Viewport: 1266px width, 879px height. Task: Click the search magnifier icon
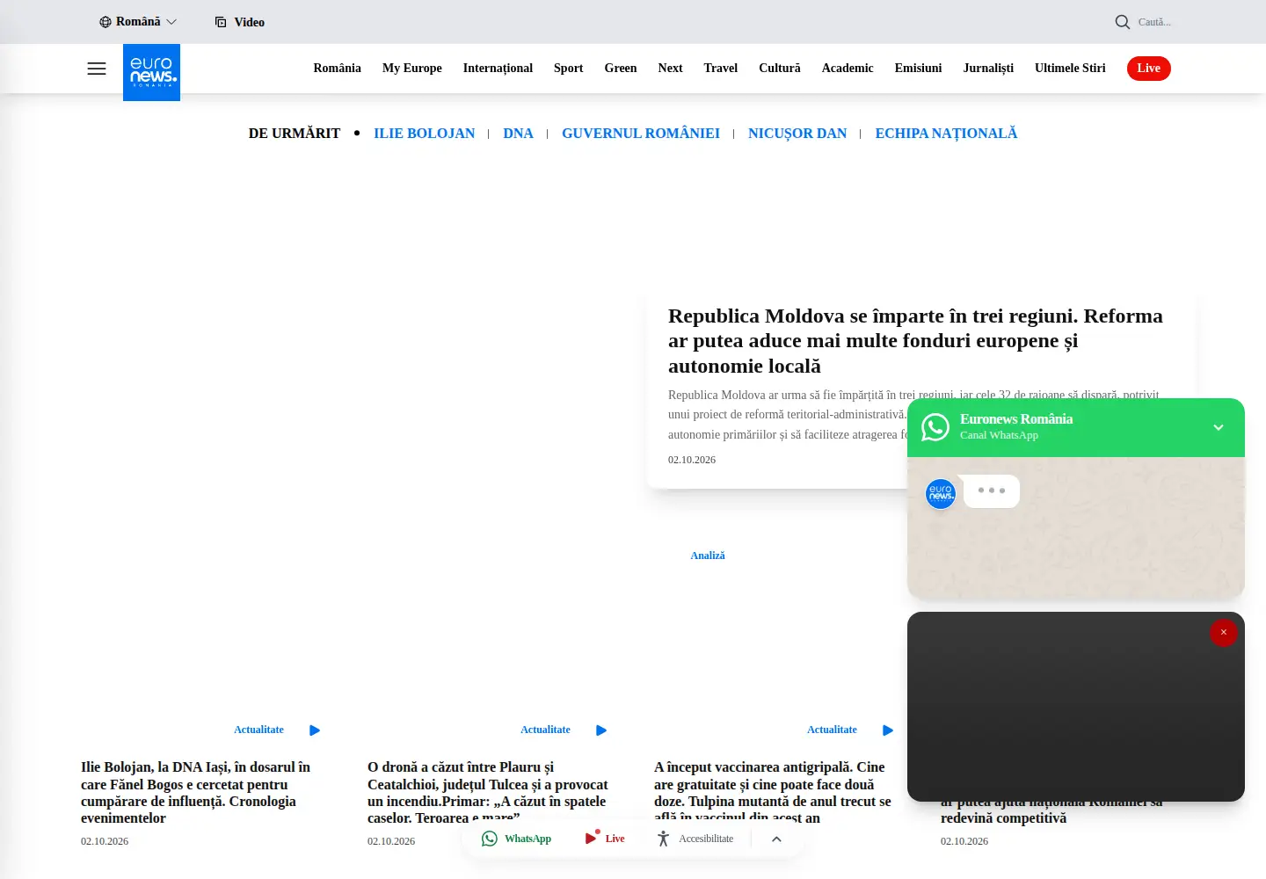point(1123,22)
